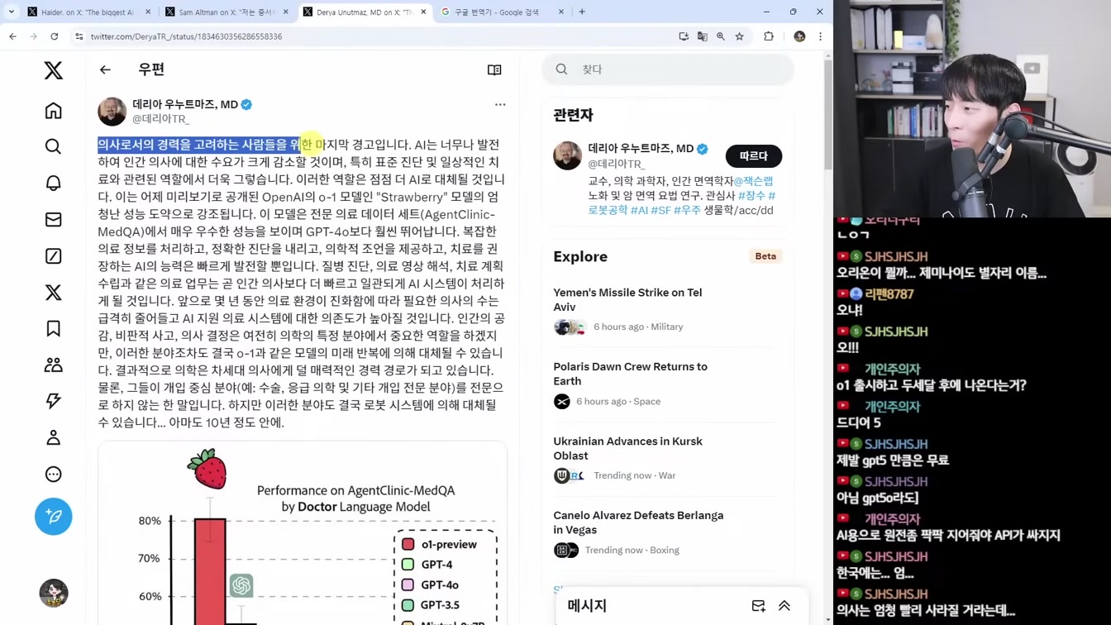Go to Home in the X sidebar

pyautogui.click(x=54, y=111)
